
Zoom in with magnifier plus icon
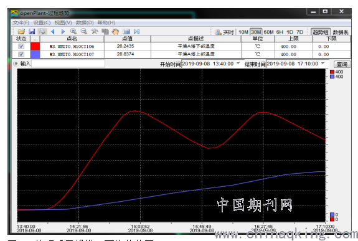[73, 32]
